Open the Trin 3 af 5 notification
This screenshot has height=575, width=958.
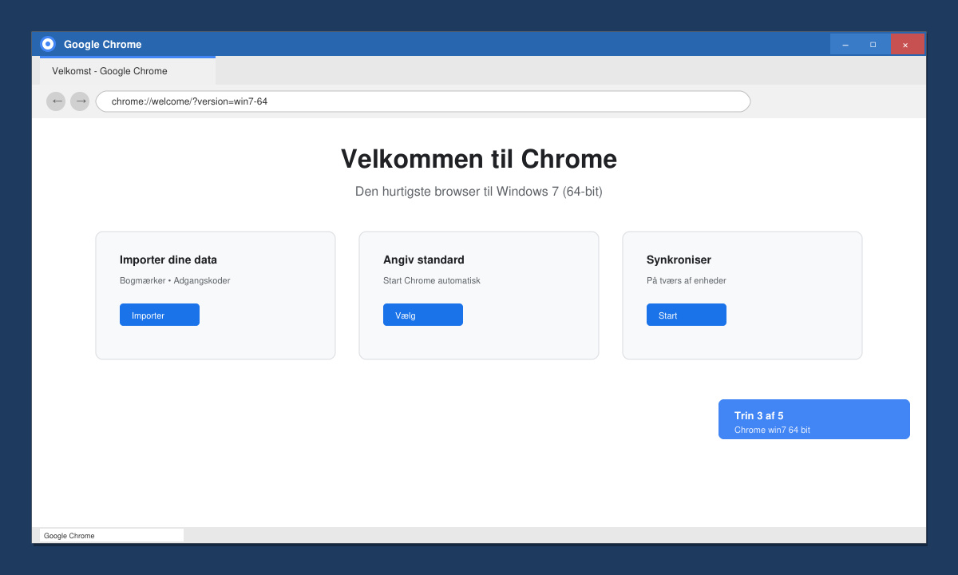point(814,419)
